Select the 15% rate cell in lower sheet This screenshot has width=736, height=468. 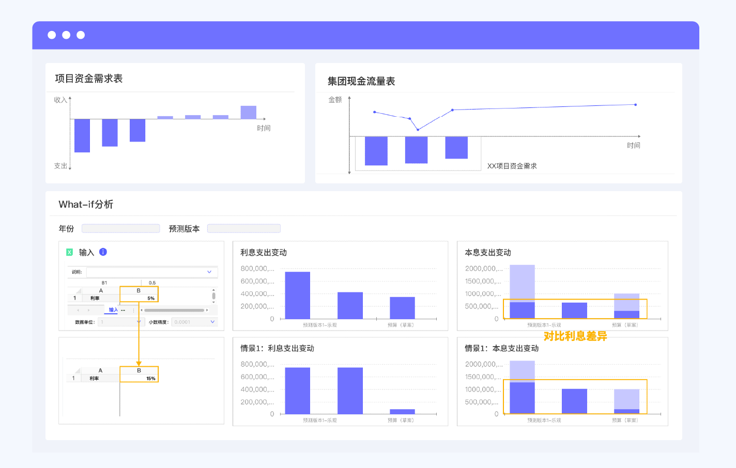(139, 378)
